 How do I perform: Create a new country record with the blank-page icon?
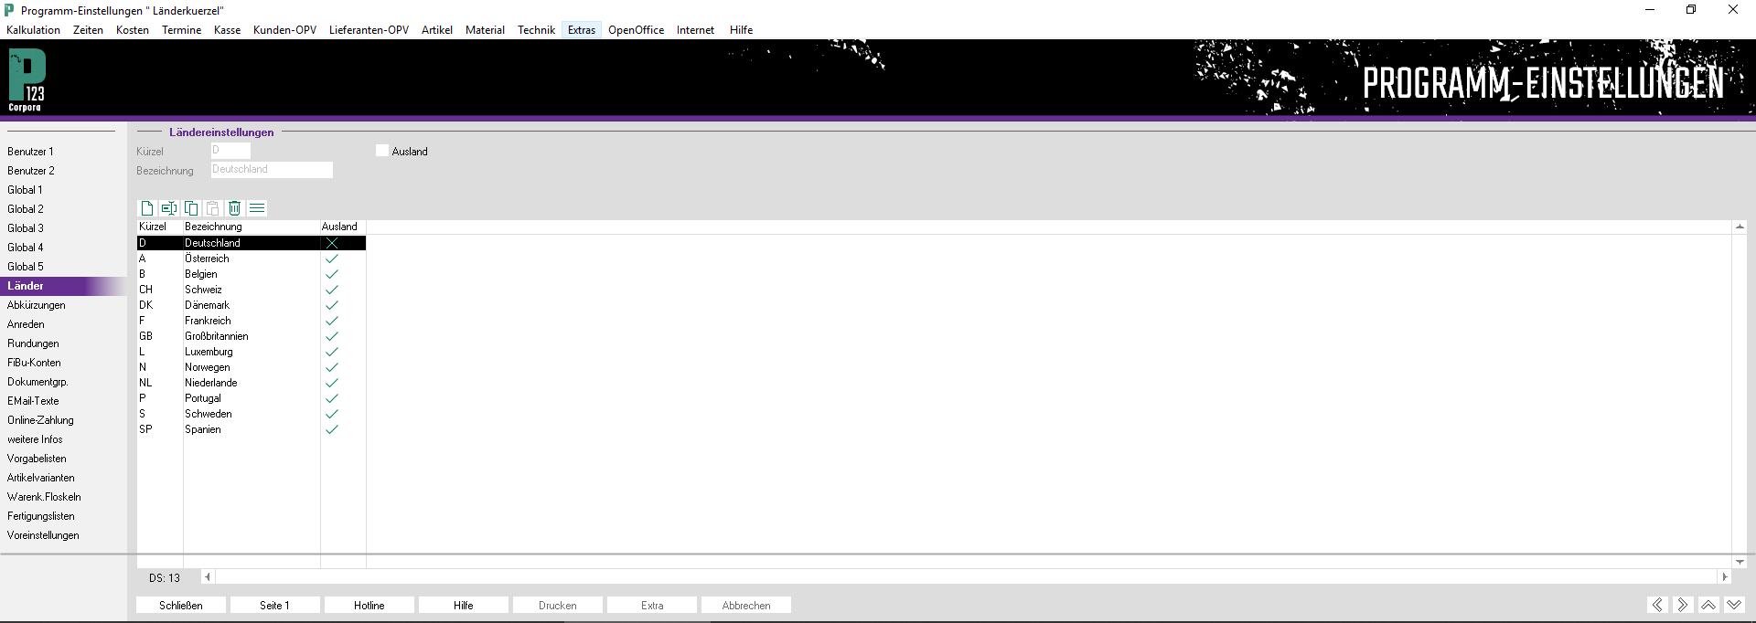(x=146, y=208)
